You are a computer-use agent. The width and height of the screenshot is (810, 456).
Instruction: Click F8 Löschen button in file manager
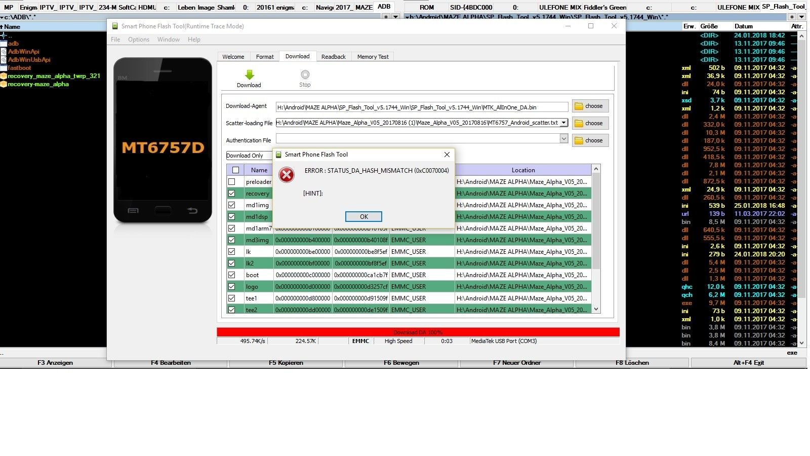click(632, 363)
